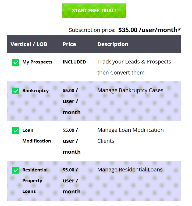Click the Loan Modification label text
Image resolution: width=192 pixels, height=206 pixels.
(x=36, y=136)
